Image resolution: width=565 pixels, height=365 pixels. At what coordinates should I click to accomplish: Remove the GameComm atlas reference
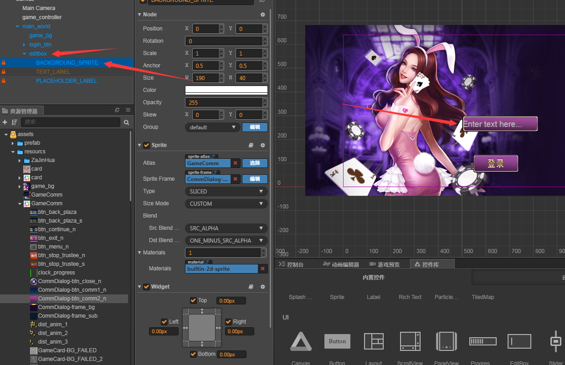pos(236,163)
